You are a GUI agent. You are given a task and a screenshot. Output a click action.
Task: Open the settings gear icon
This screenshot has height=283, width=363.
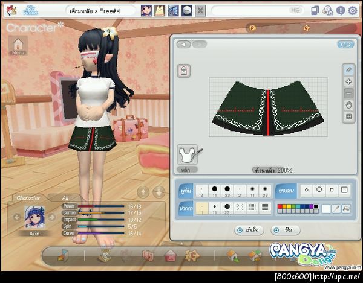pos(353,11)
